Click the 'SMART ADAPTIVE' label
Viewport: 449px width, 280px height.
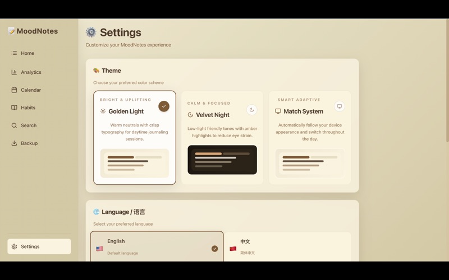click(x=299, y=100)
